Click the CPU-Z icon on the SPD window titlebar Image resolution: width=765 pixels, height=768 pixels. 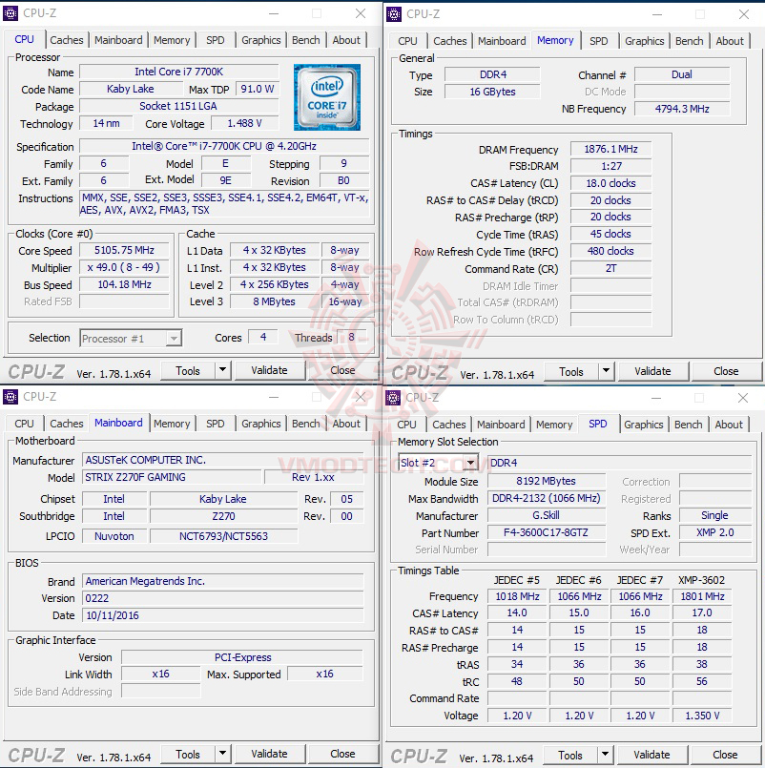point(393,397)
